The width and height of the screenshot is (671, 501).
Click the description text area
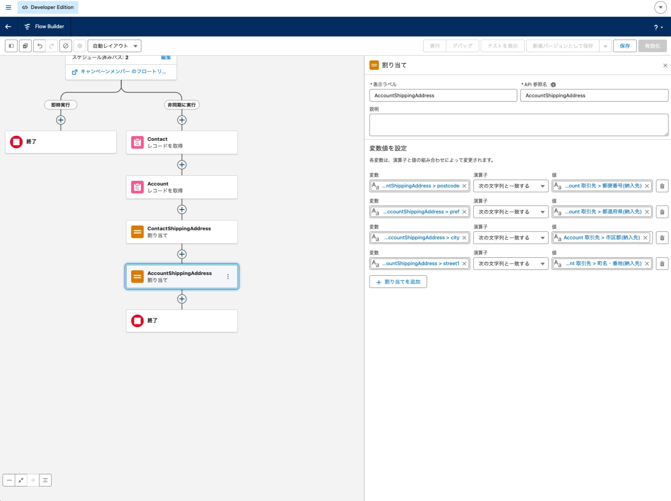[519, 125]
